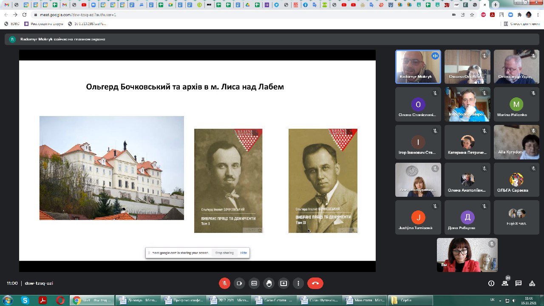Click Stop sharing button
The width and height of the screenshot is (544, 306).
[x=224, y=253]
